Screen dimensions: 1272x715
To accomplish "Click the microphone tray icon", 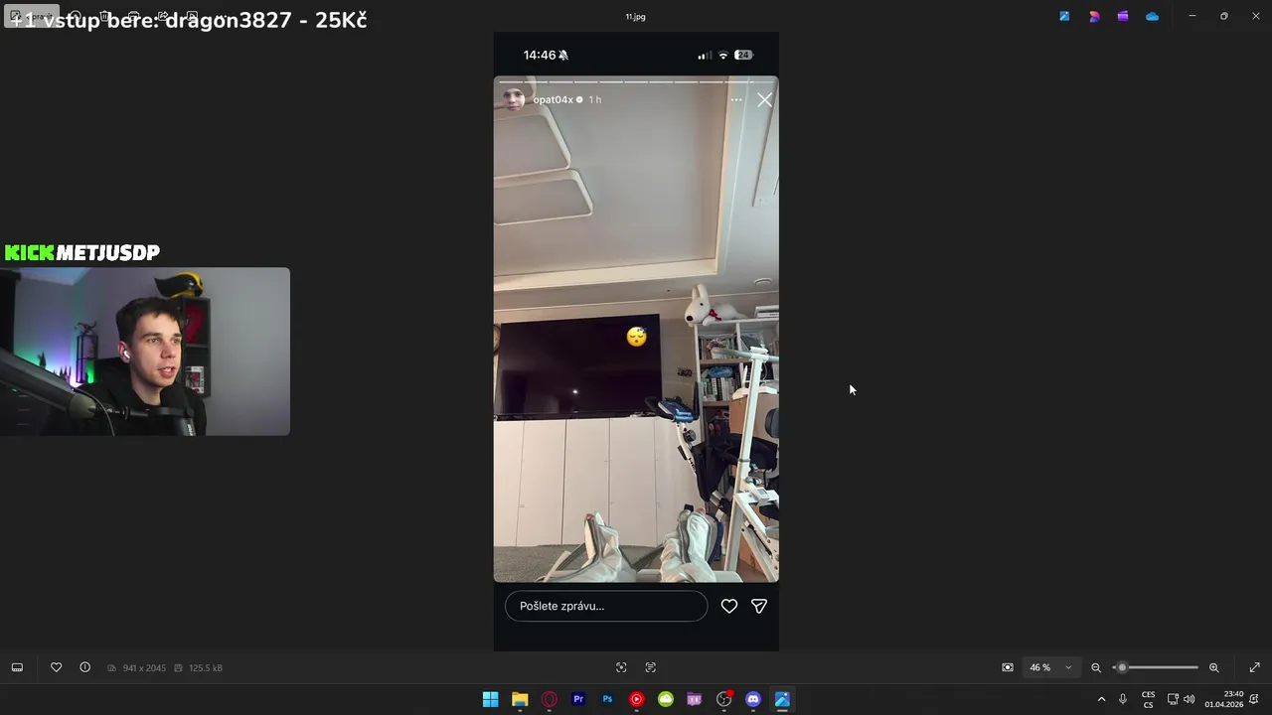I will coord(1123,699).
